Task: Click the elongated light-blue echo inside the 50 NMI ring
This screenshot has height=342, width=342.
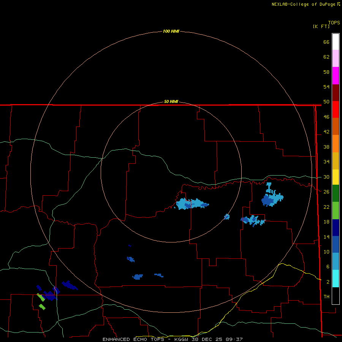Action: point(192,204)
